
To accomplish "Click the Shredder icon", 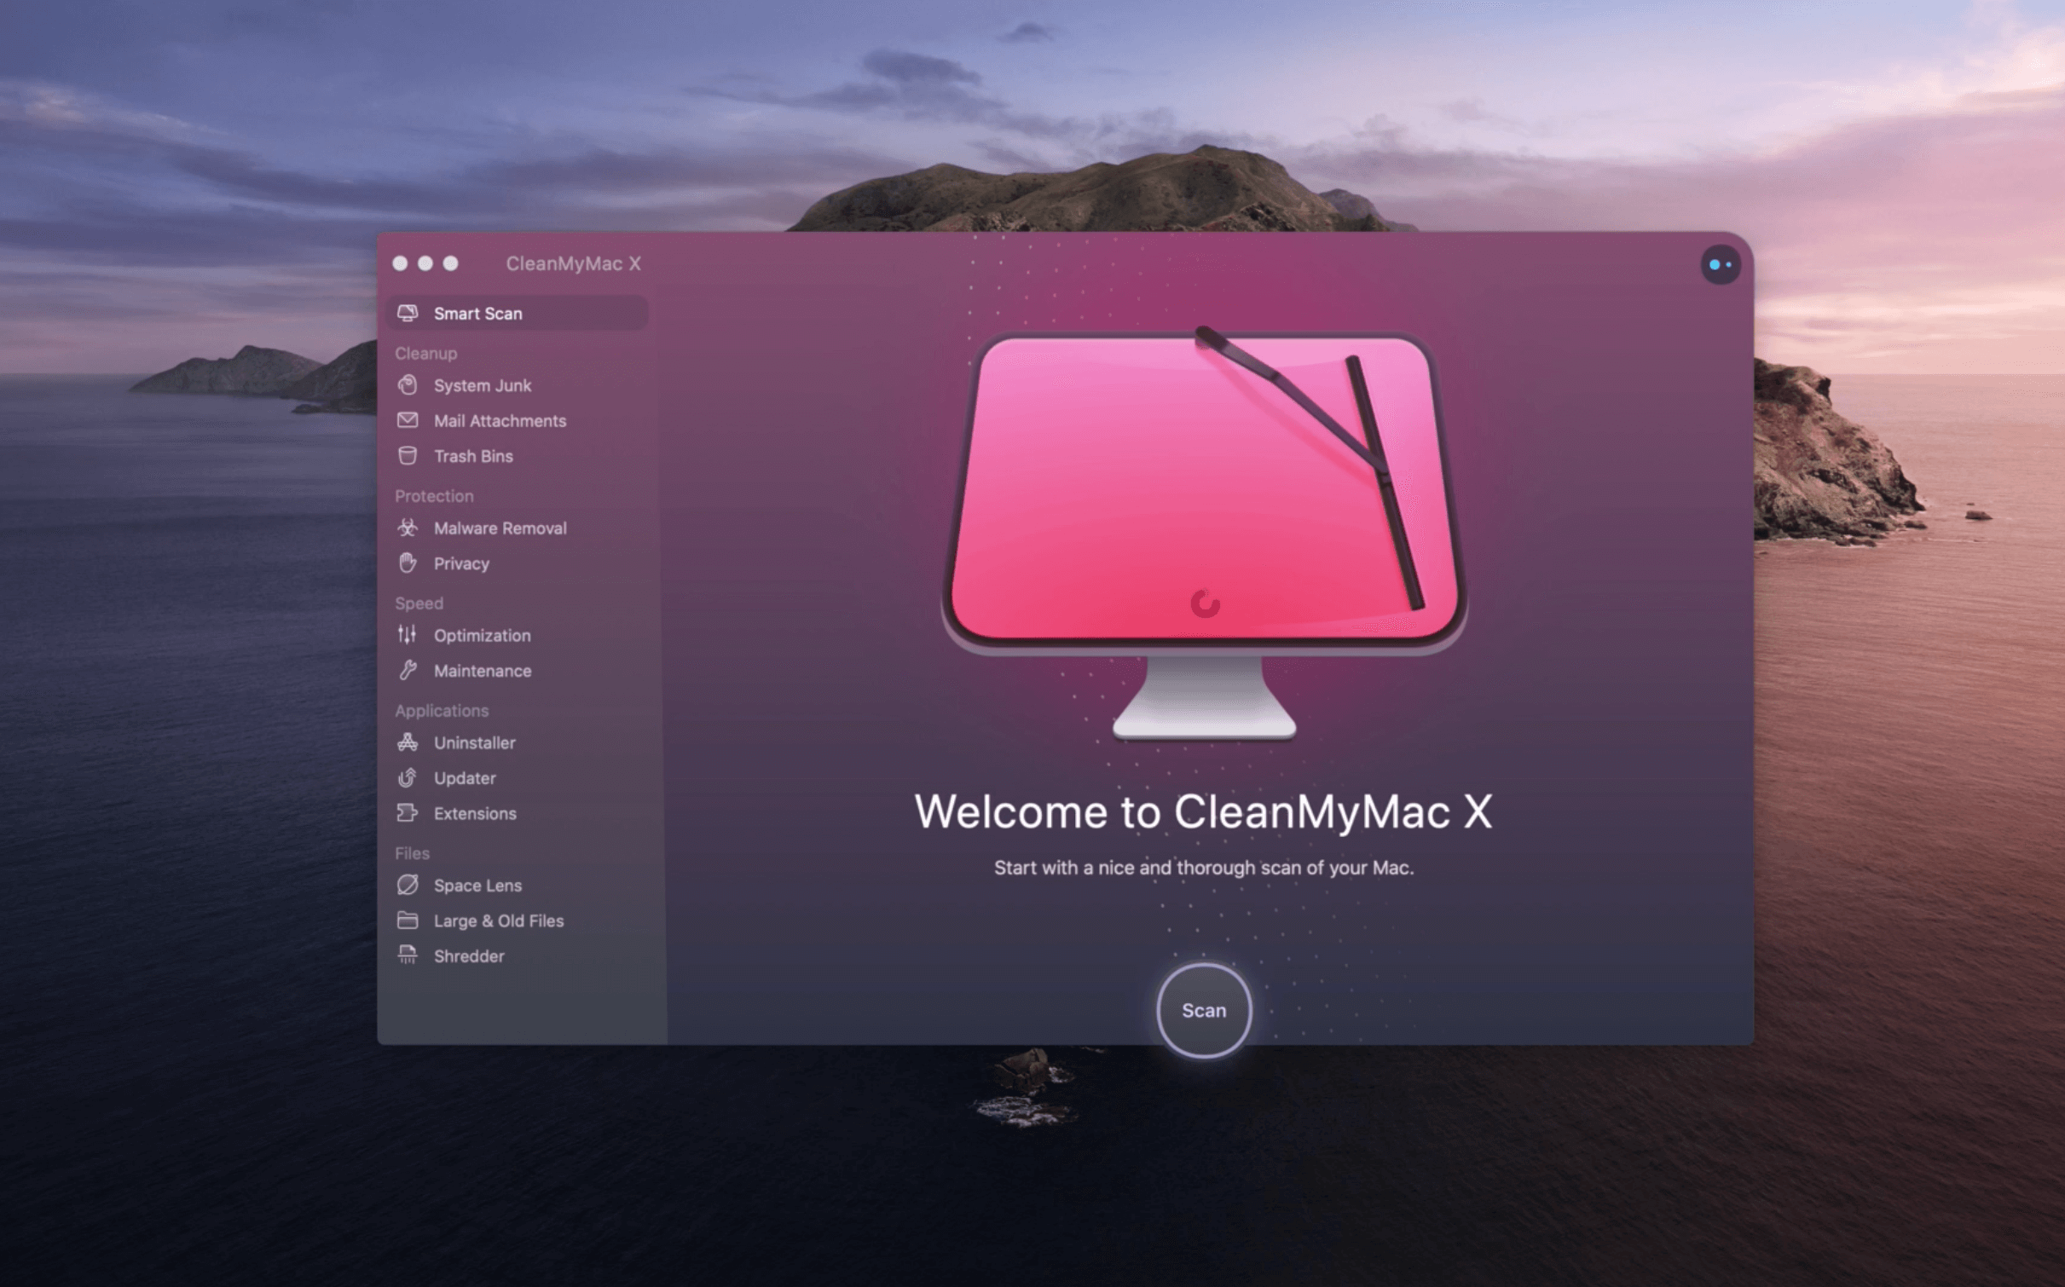I will [408, 955].
